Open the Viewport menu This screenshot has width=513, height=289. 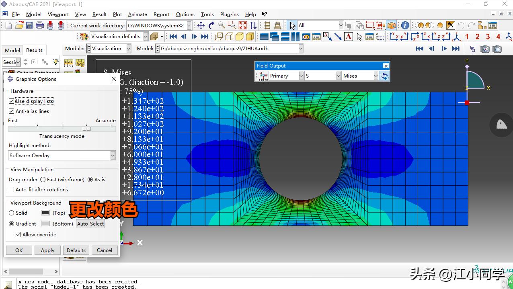coord(58,14)
